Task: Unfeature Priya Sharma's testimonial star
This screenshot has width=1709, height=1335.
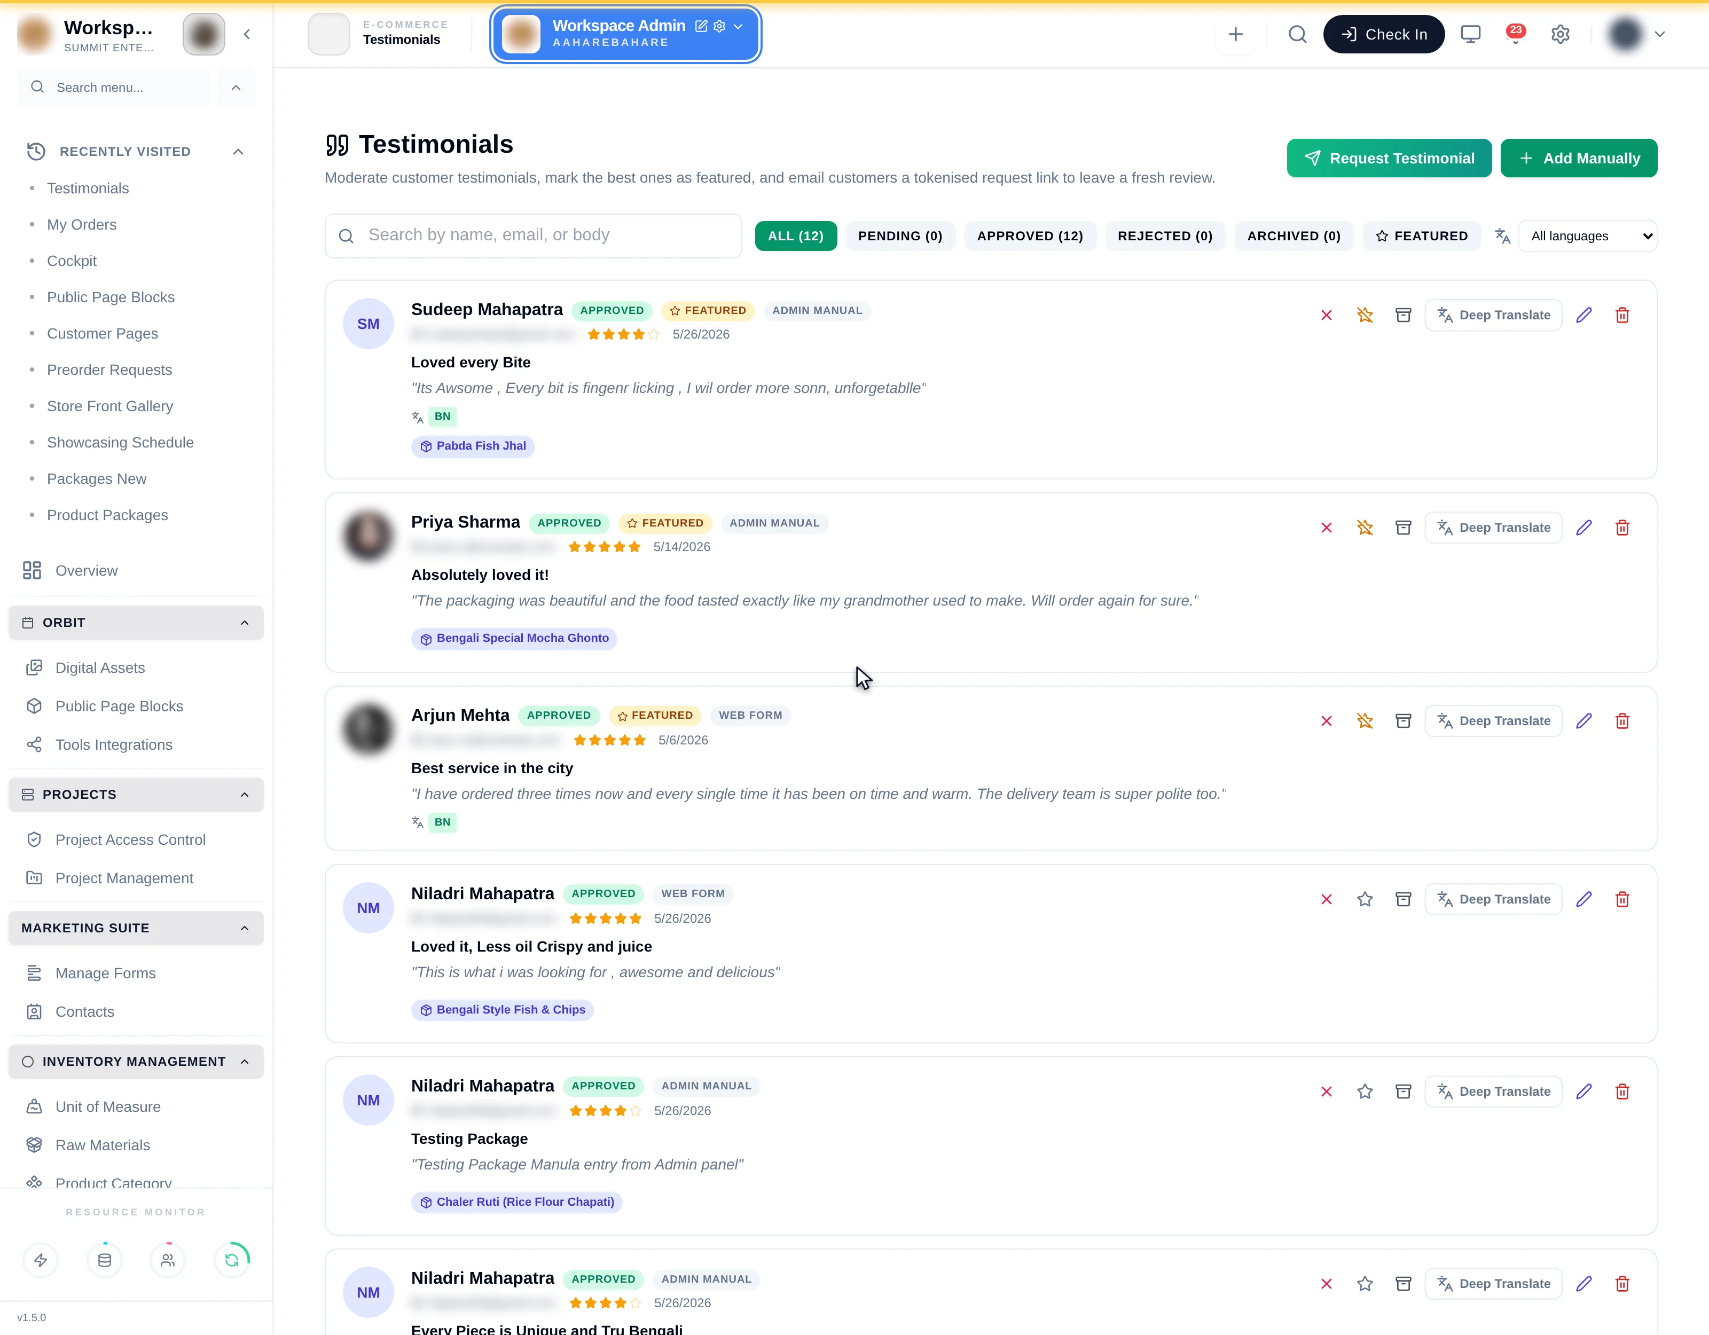Action: point(1365,528)
